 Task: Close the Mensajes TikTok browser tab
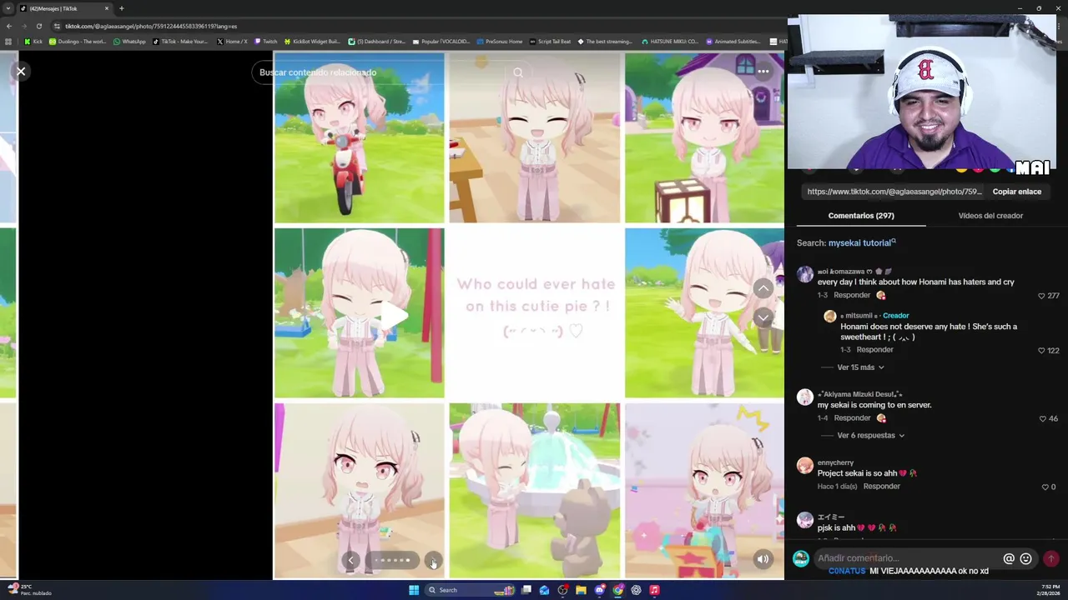[107, 8]
